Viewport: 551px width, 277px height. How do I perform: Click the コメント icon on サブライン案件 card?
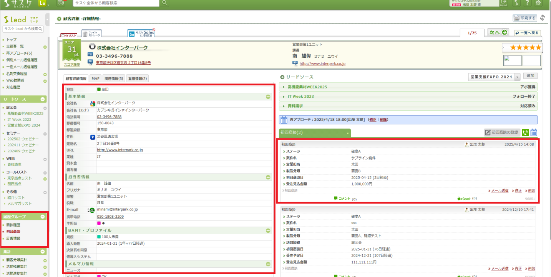342,199
